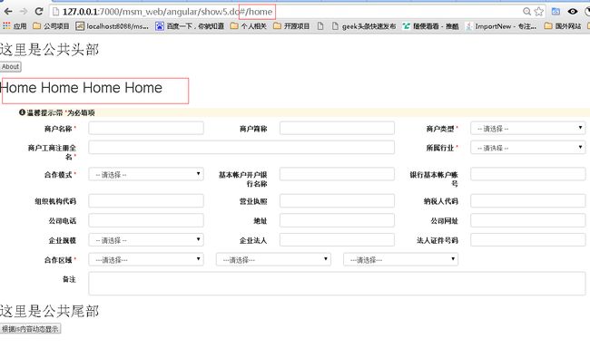The width and height of the screenshot is (590, 358).
Task: Click the About button
Action: click(10, 66)
